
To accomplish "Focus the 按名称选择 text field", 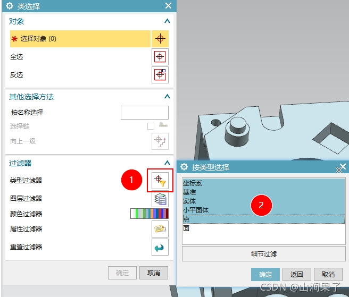I will (145, 113).
